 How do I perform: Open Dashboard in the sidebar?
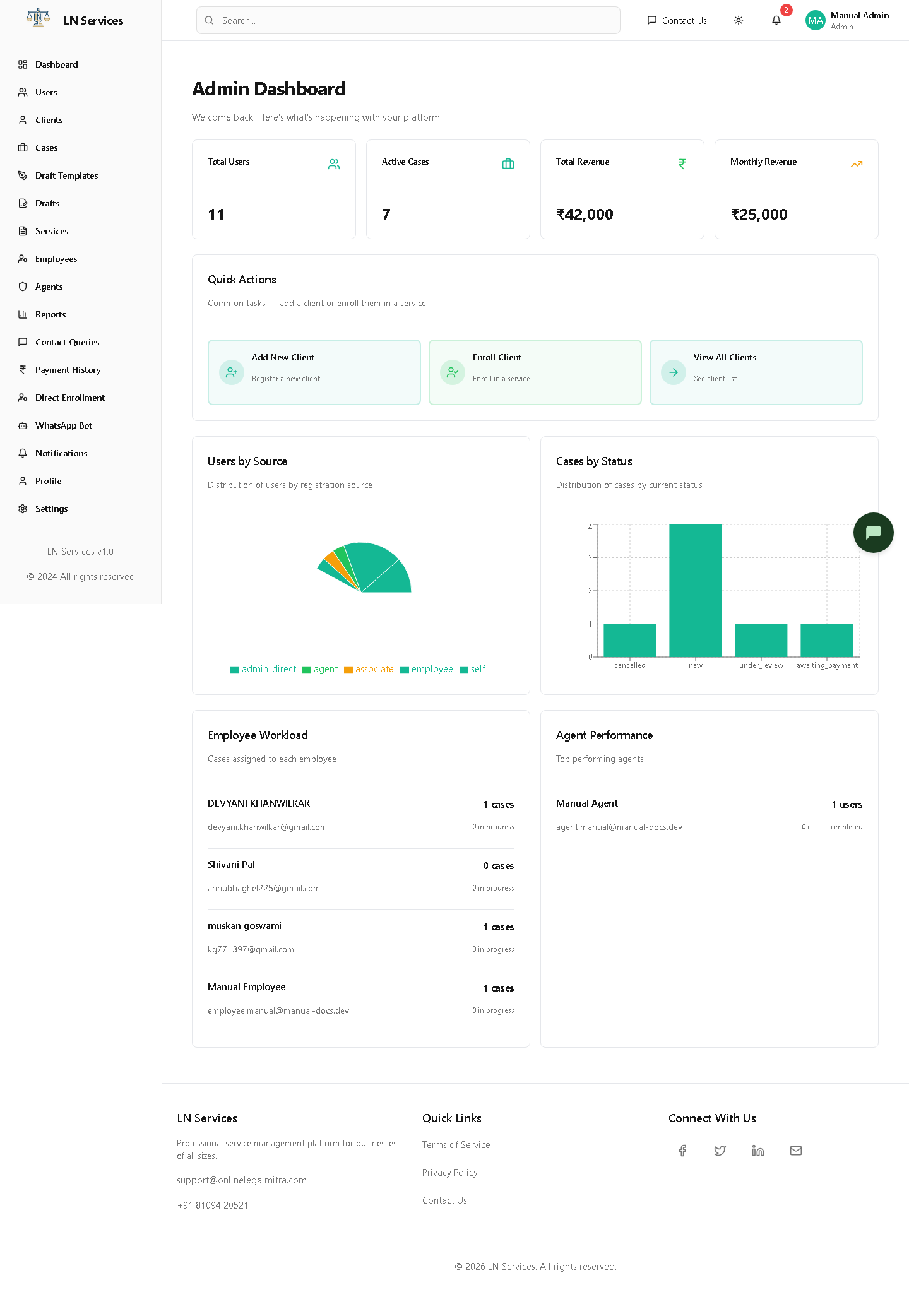pos(81,64)
